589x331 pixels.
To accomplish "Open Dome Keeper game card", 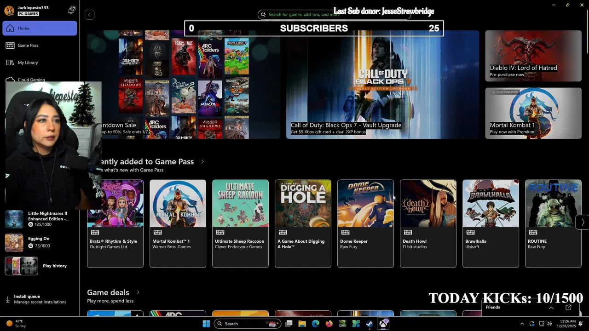I will [365, 223].
